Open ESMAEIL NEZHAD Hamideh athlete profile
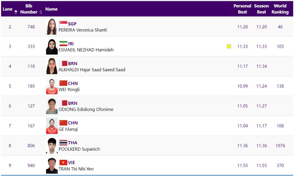This screenshot has height=176, width=295. [x=86, y=50]
